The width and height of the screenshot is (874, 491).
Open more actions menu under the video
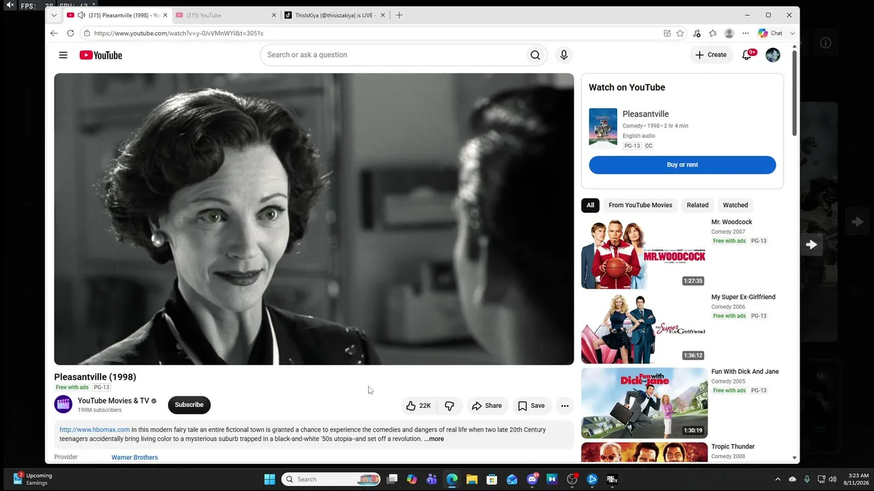tap(565, 406)
